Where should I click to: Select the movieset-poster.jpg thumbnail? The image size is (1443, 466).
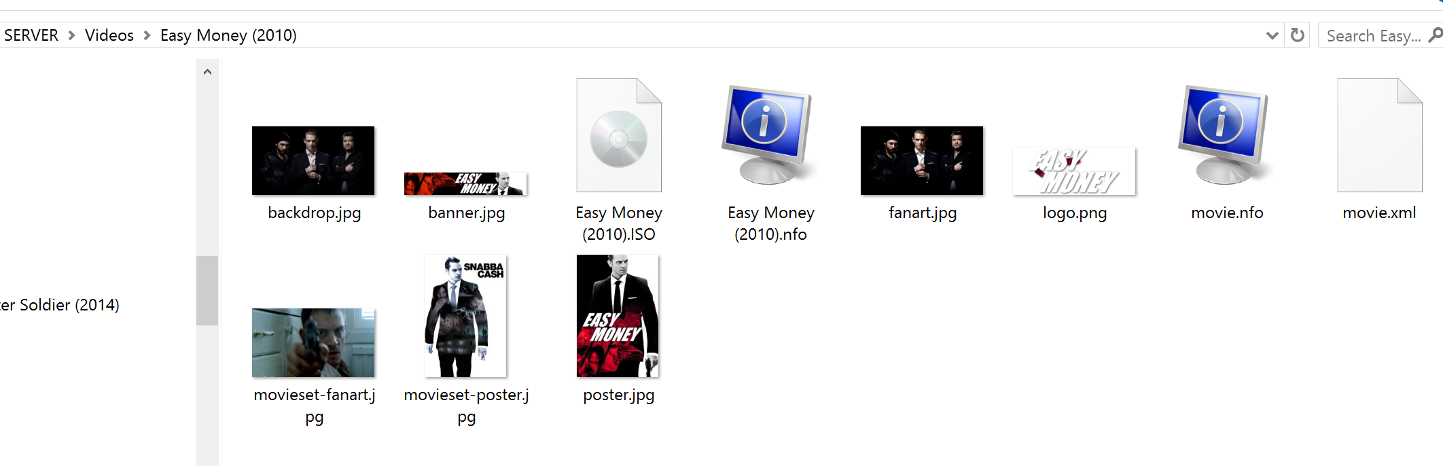[465, 316]
